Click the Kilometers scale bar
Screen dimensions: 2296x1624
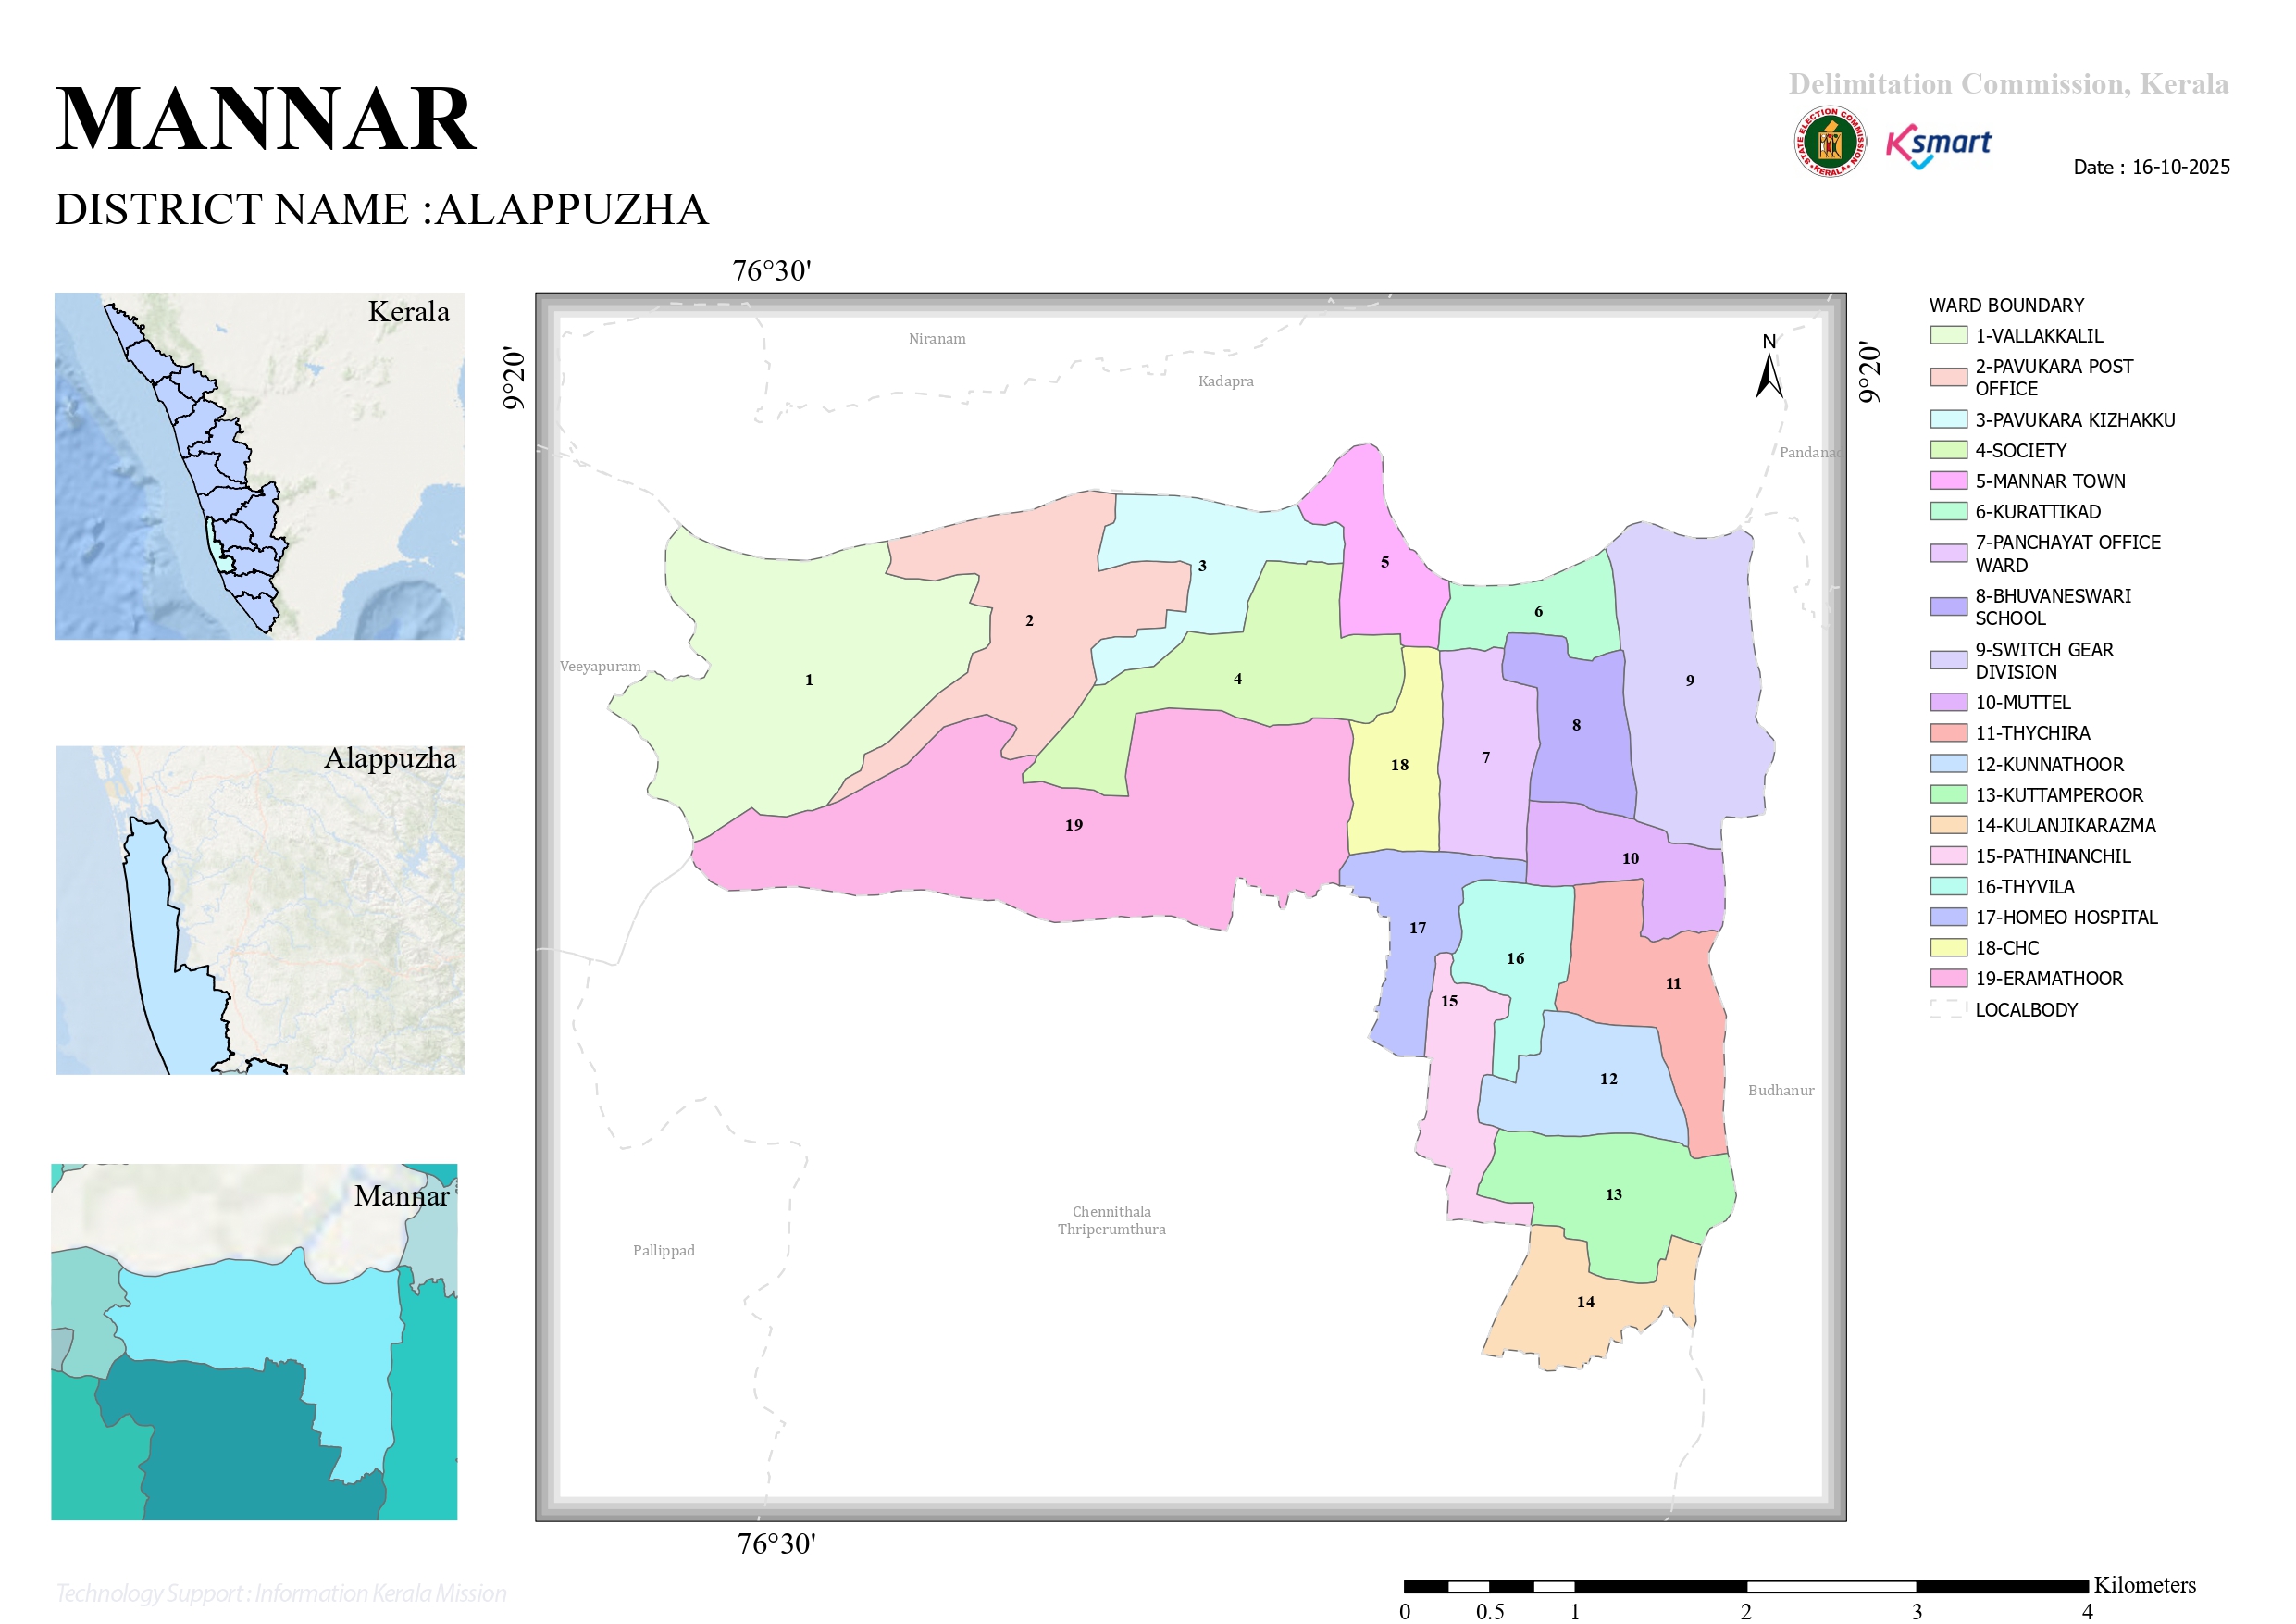click(x=1745, y=1586)
